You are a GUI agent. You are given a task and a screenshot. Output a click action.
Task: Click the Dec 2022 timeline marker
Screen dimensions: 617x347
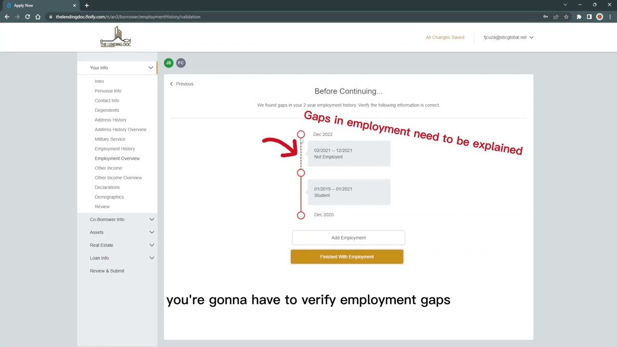(301, 134)
